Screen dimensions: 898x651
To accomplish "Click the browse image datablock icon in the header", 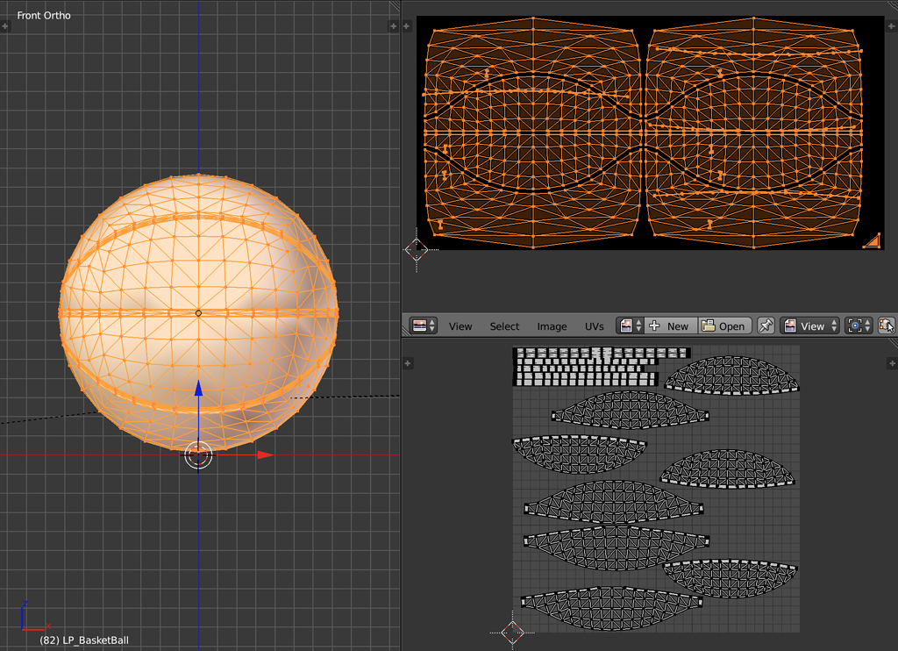I will [628, 325].
